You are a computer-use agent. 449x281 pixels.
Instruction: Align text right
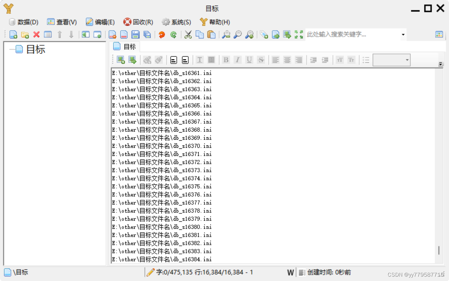pos(299,60)
